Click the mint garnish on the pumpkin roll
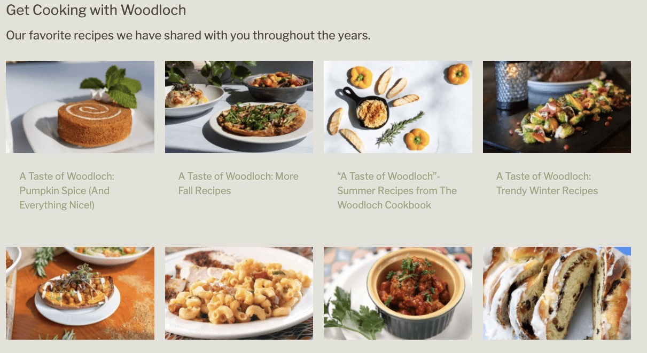This screenshot has height=353, width=647. click(113, 84)
